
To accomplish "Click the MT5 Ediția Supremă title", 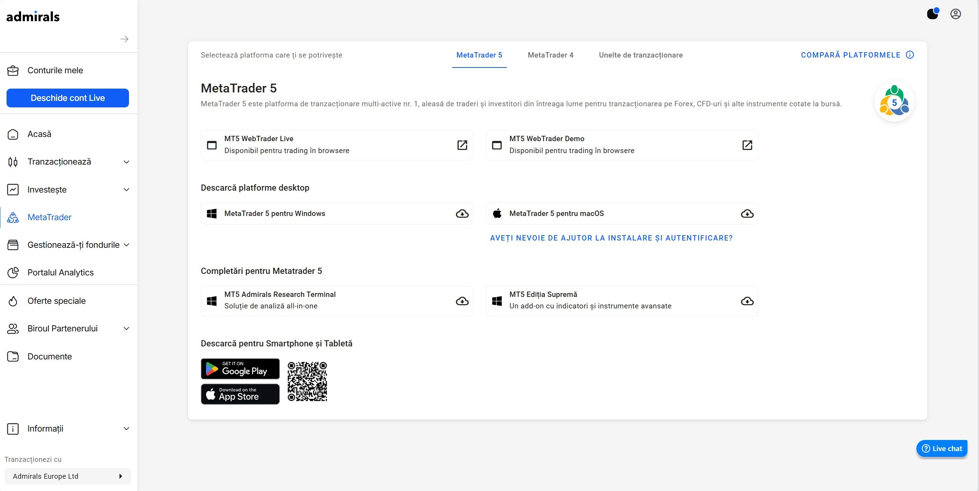I will (x=543, y=295).
